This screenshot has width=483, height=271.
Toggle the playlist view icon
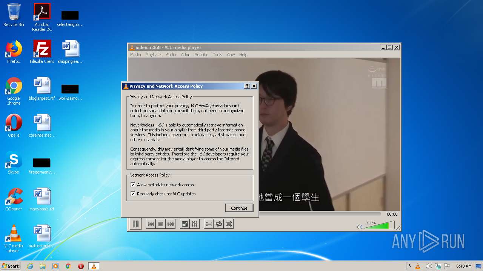209,224
